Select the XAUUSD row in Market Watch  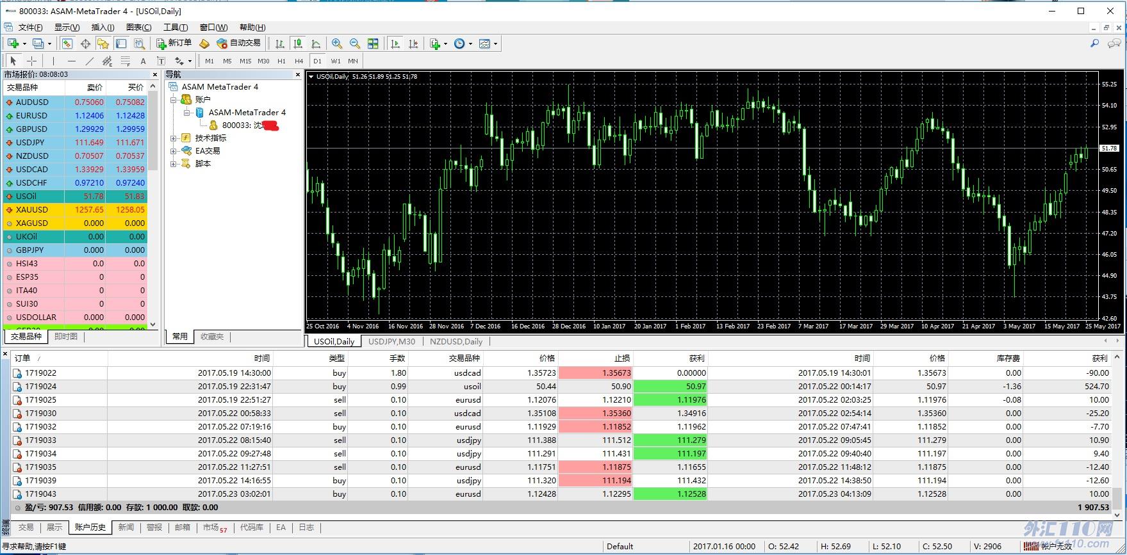click(x=76, y=209)
